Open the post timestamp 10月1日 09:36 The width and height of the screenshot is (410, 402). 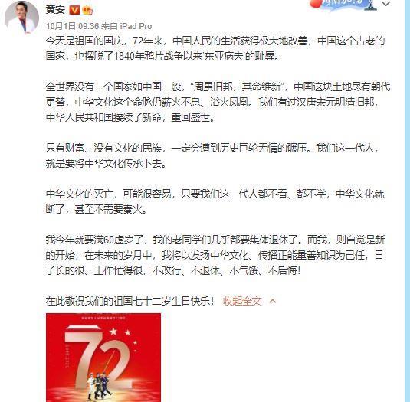click(x=73, y=26)
